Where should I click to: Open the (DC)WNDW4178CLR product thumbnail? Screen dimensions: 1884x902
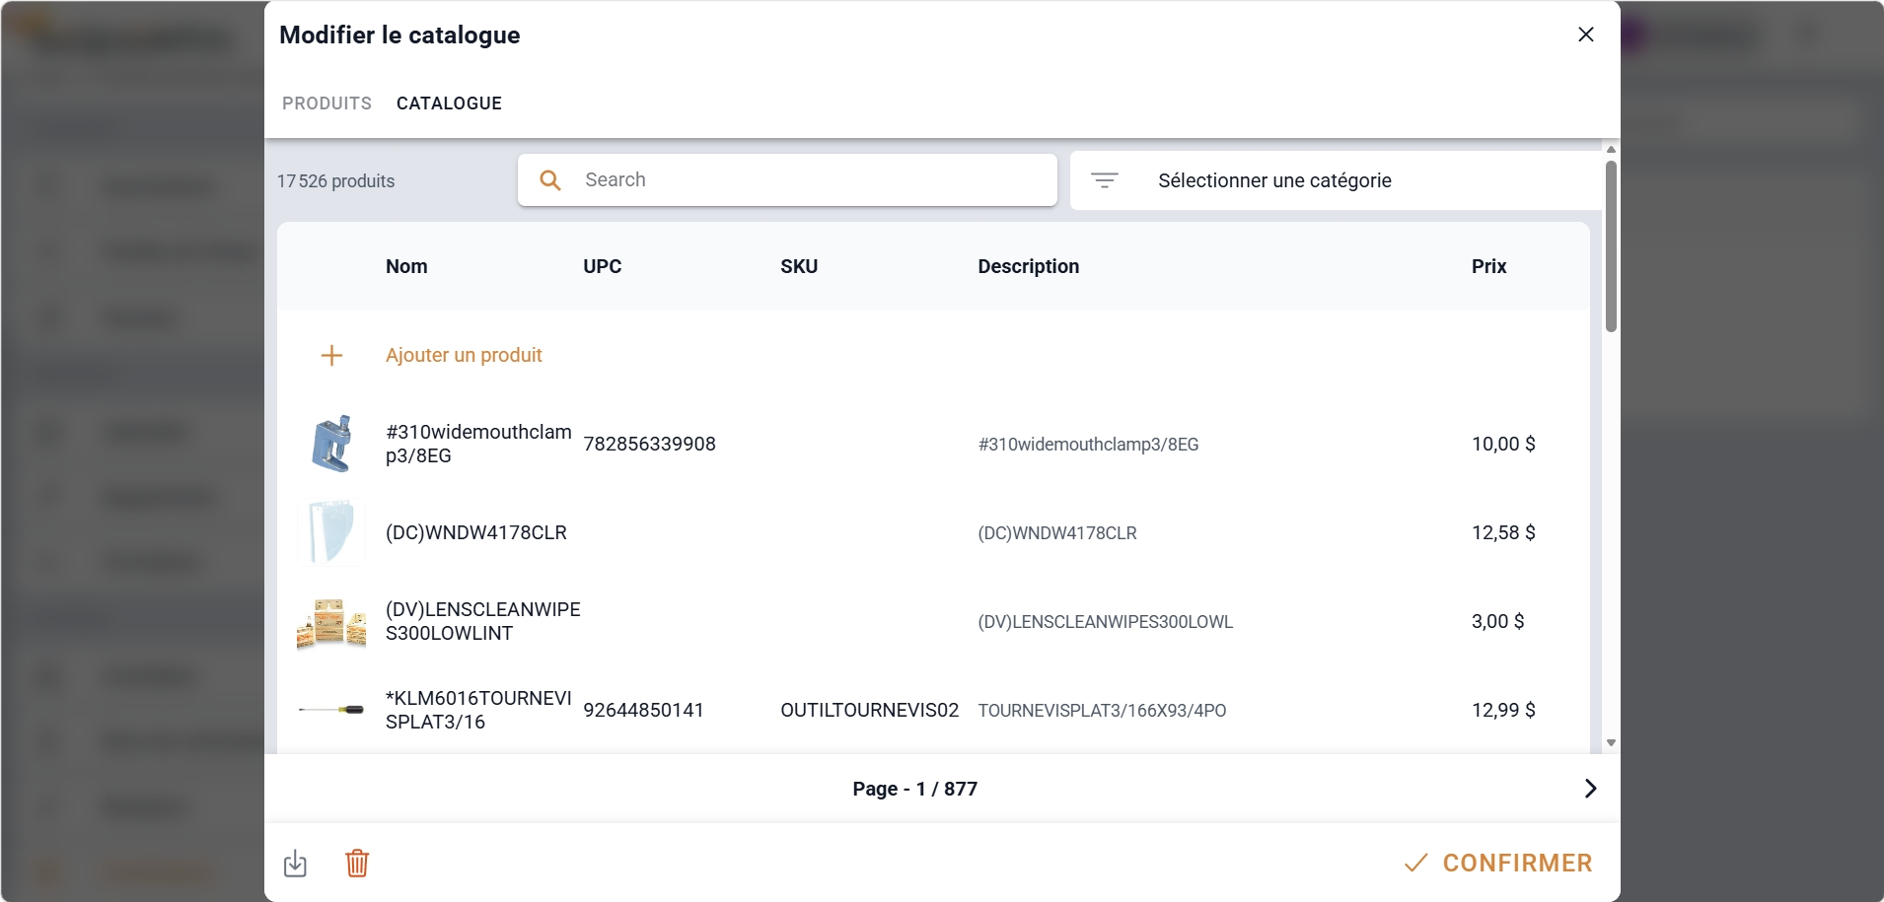[x=331, y=532]
